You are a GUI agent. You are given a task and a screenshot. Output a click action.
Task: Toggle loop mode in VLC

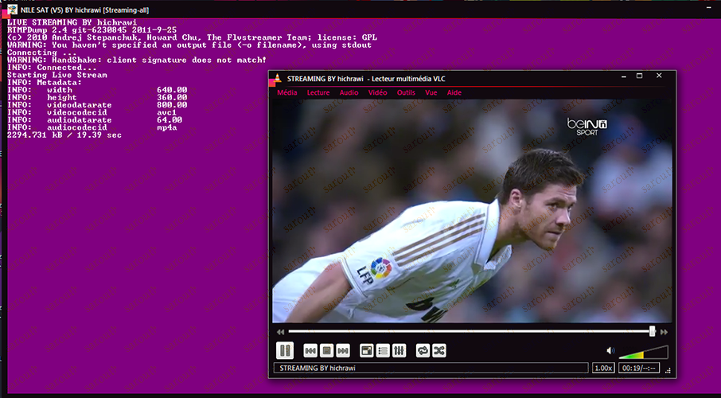click(423, 351)
